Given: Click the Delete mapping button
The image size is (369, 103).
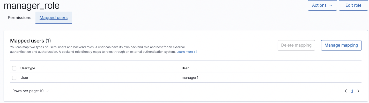Looking at the screenshot, I should (x=296, y=45).
